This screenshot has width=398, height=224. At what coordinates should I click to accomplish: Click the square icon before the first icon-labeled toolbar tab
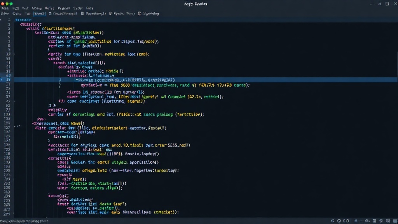[x=50, y=14]
